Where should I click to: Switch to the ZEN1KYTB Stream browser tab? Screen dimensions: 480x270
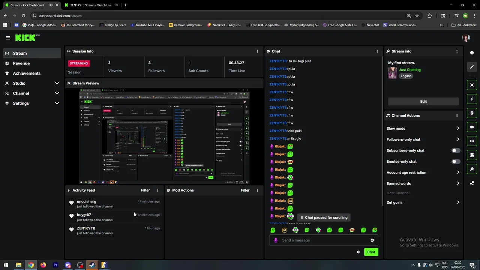pos(91,5)
